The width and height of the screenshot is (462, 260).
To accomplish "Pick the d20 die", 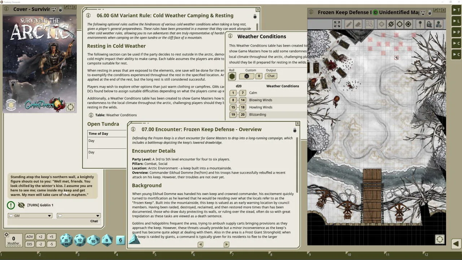I will pyautogui.click(x=66, y=240).
